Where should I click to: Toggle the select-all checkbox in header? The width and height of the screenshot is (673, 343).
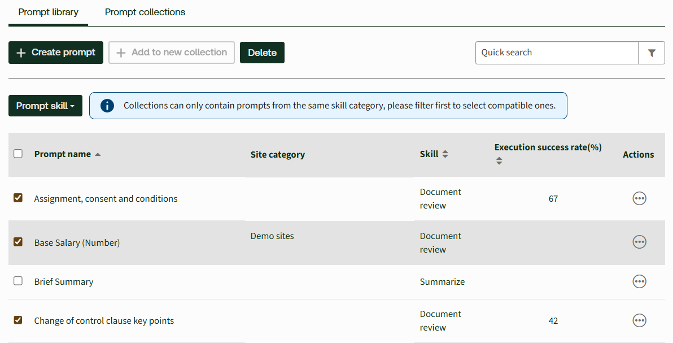(18, 154)
